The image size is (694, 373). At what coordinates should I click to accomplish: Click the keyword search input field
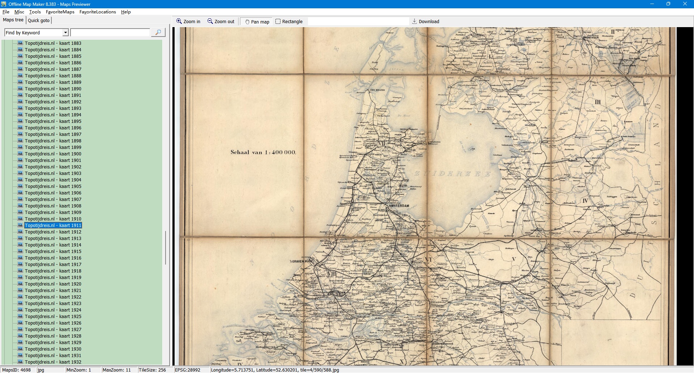pos(110,33)
